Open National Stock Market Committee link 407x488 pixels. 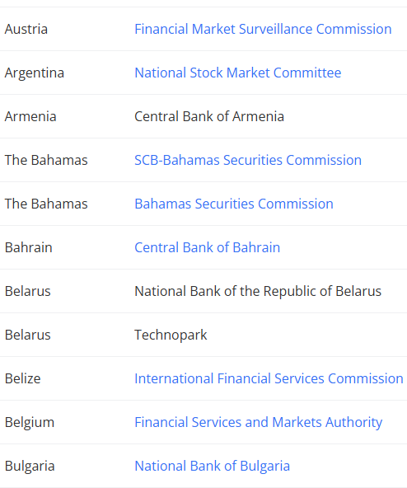point(238,73)
